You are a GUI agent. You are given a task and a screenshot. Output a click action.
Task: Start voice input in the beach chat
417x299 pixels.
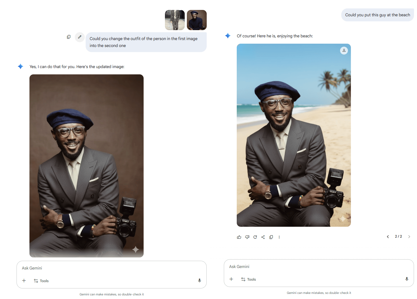(x=407, y=279)
